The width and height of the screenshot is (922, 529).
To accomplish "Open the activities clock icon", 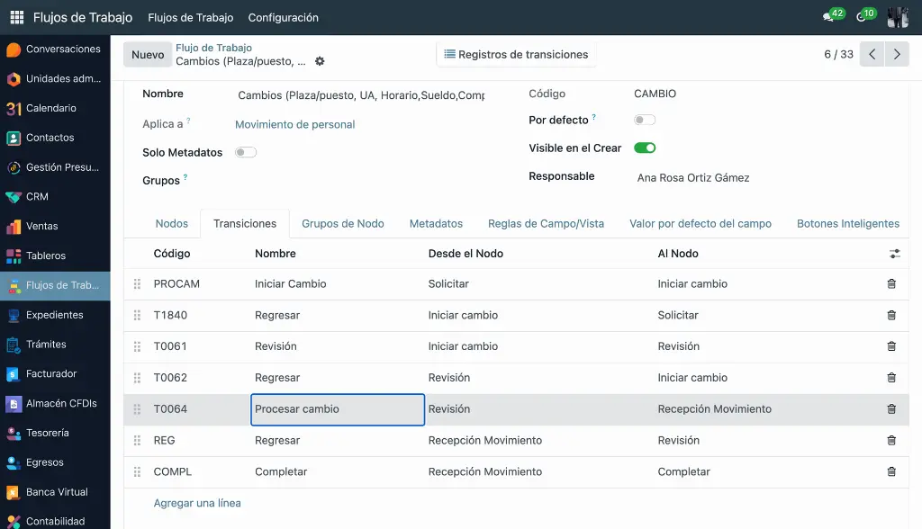I will (x=861, y=17).
